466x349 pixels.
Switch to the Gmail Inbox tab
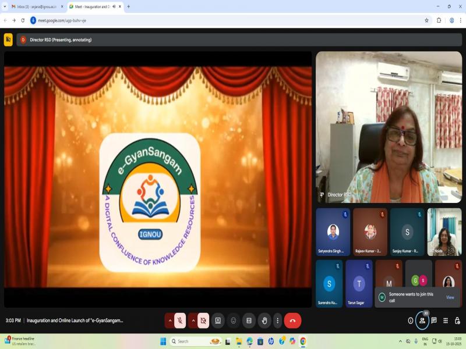[x=36, y=6]
